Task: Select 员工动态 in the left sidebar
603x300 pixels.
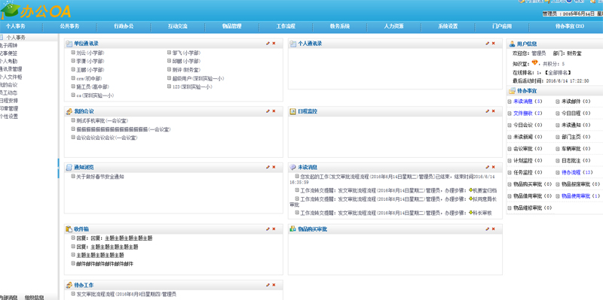Action: (x=9, y=92)
